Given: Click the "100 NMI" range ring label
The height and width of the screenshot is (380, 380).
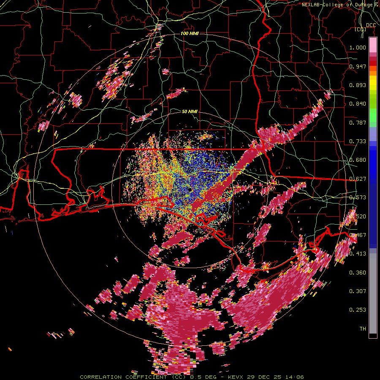Looking at the screenshot, I should pos(190,33).
